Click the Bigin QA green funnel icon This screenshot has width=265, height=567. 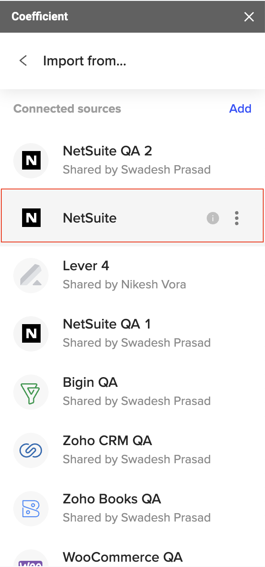point(31,392)
